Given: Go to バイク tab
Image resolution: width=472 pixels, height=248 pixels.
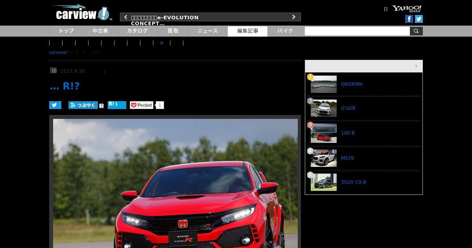Looking at the screenshot, I should click(285, 31).
